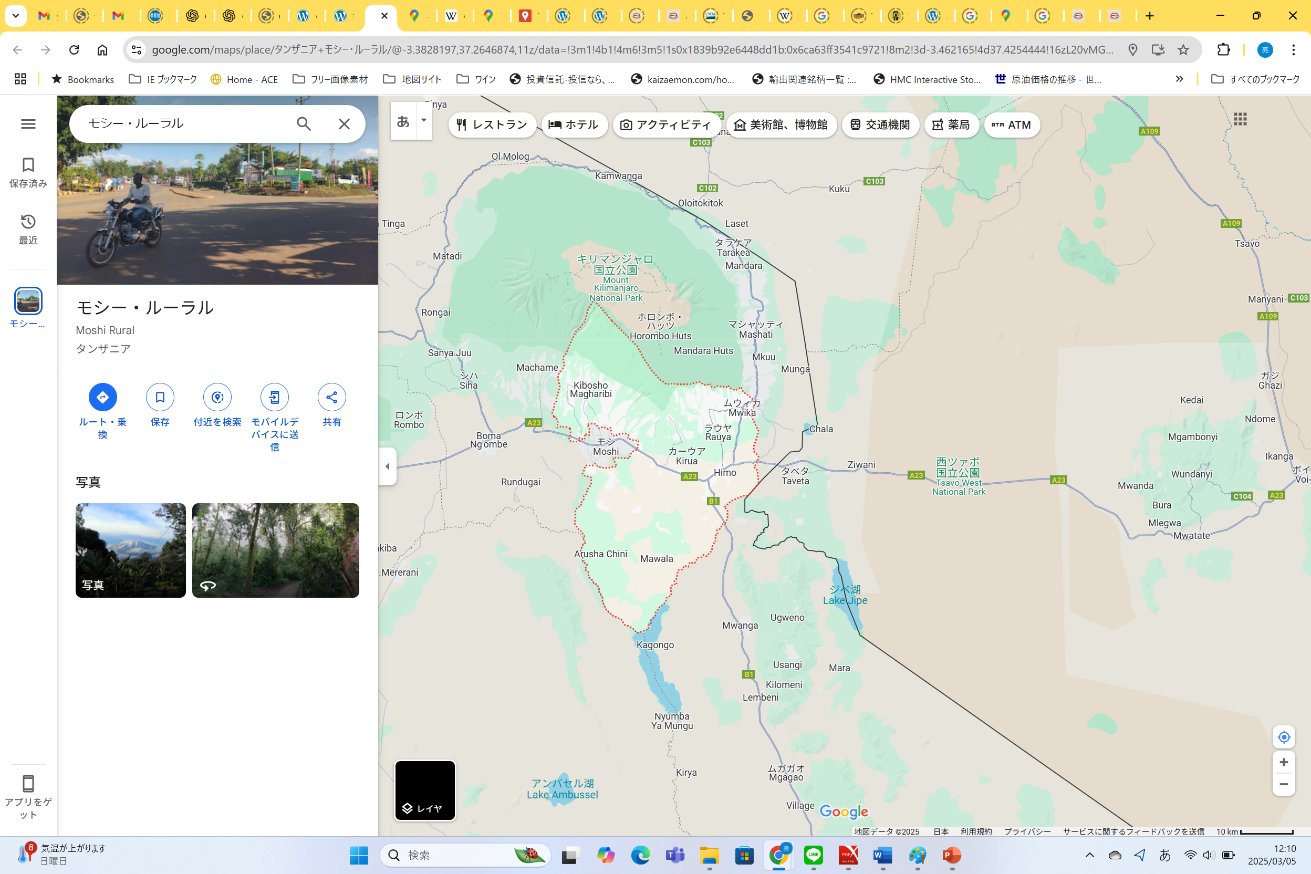The height and width of the screenshot is (874, 1311).
Task: Click the input method あ button on map
Action: pyautogui.click(x=403, y=121)
